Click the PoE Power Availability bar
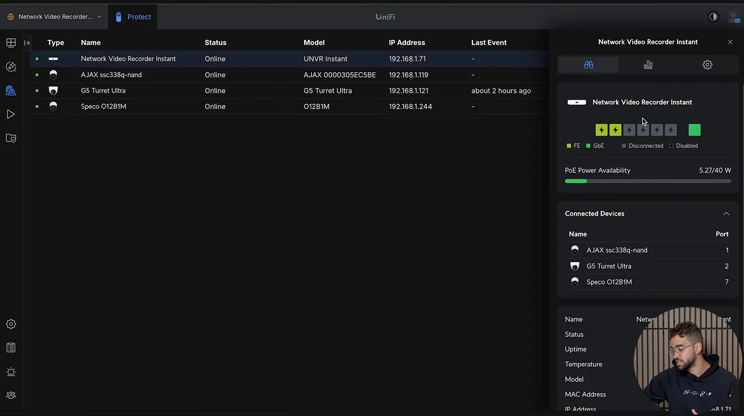 648,181
